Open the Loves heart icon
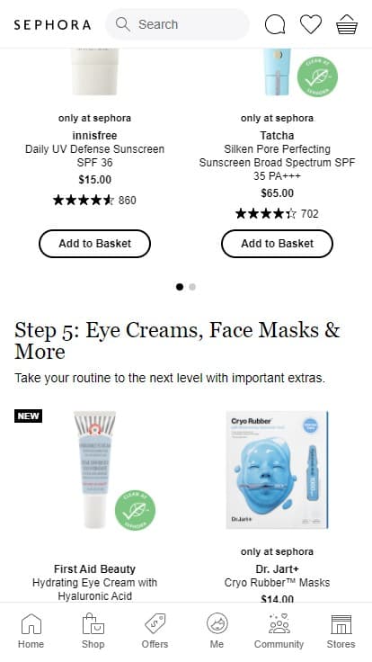Image resolution: width=372 pixels, height=662 pixels. (311, 24)
